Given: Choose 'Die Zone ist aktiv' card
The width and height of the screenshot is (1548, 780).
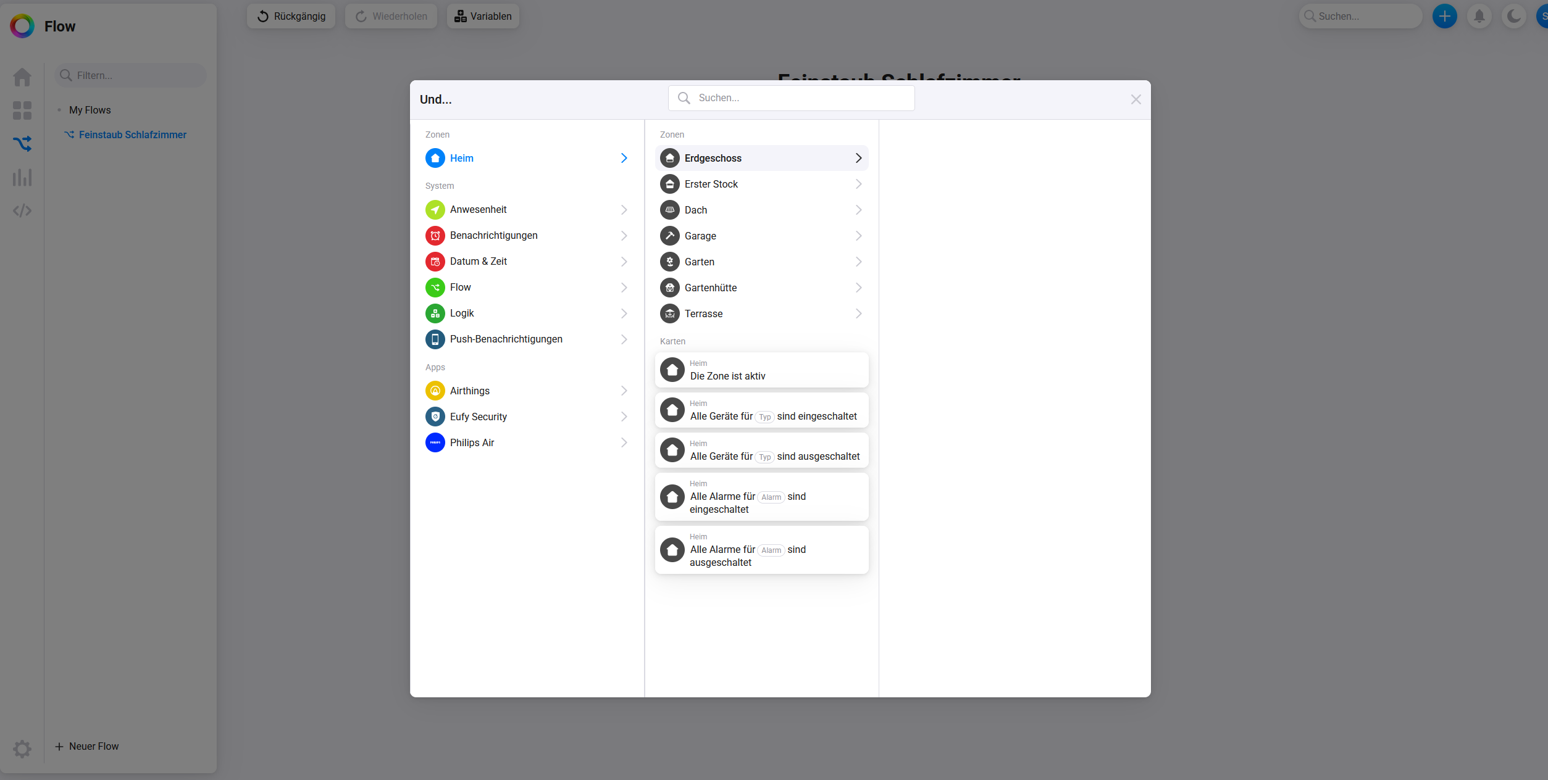Looking at the screenshot, I should pyautogui.click(x=761, y=370).
